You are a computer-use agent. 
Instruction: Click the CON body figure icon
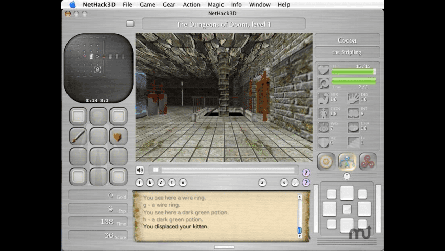tap(323, 113)
